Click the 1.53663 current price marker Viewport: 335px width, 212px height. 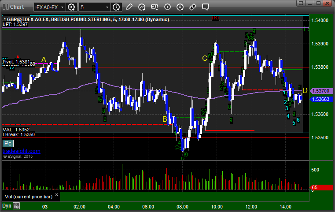321,99
